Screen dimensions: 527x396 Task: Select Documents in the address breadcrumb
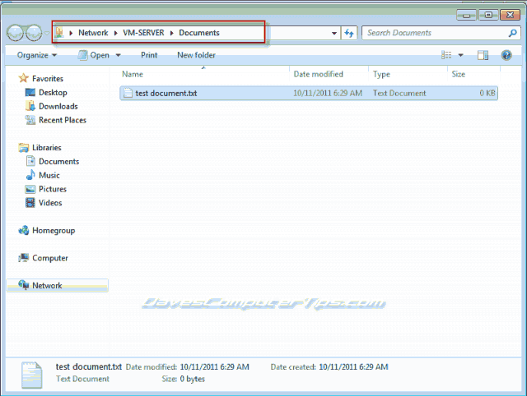(199, 33)
